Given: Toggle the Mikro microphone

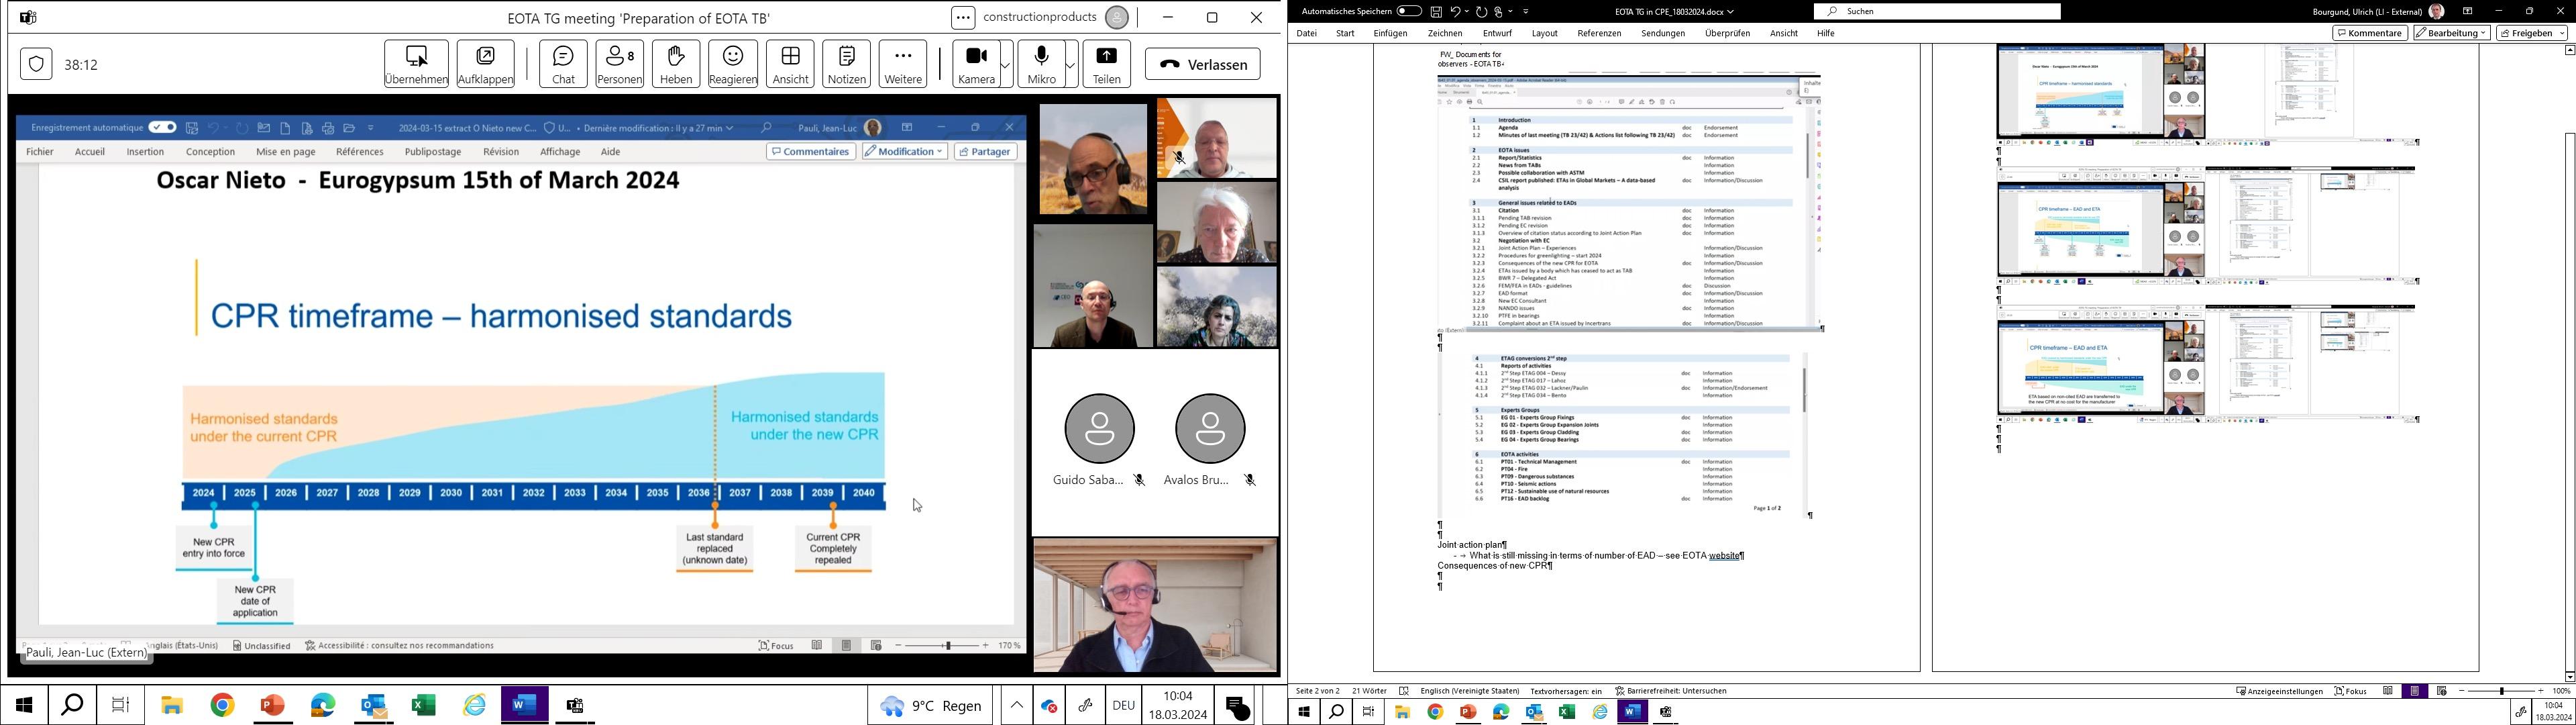Looking at the screenshot, I should click(x=1041, y=64).
